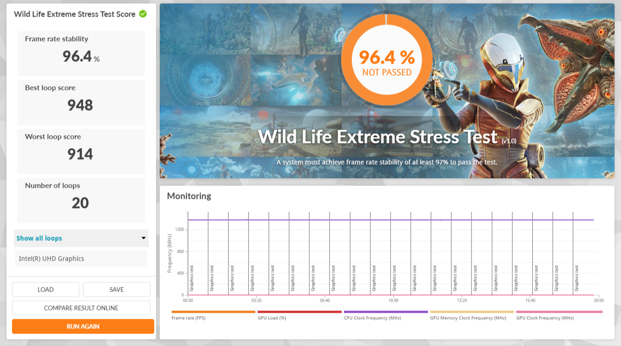Toggle the CPU Clock Frequency legend swatch
The width and height of the screenshot is (621, 346).
point(386,312)
